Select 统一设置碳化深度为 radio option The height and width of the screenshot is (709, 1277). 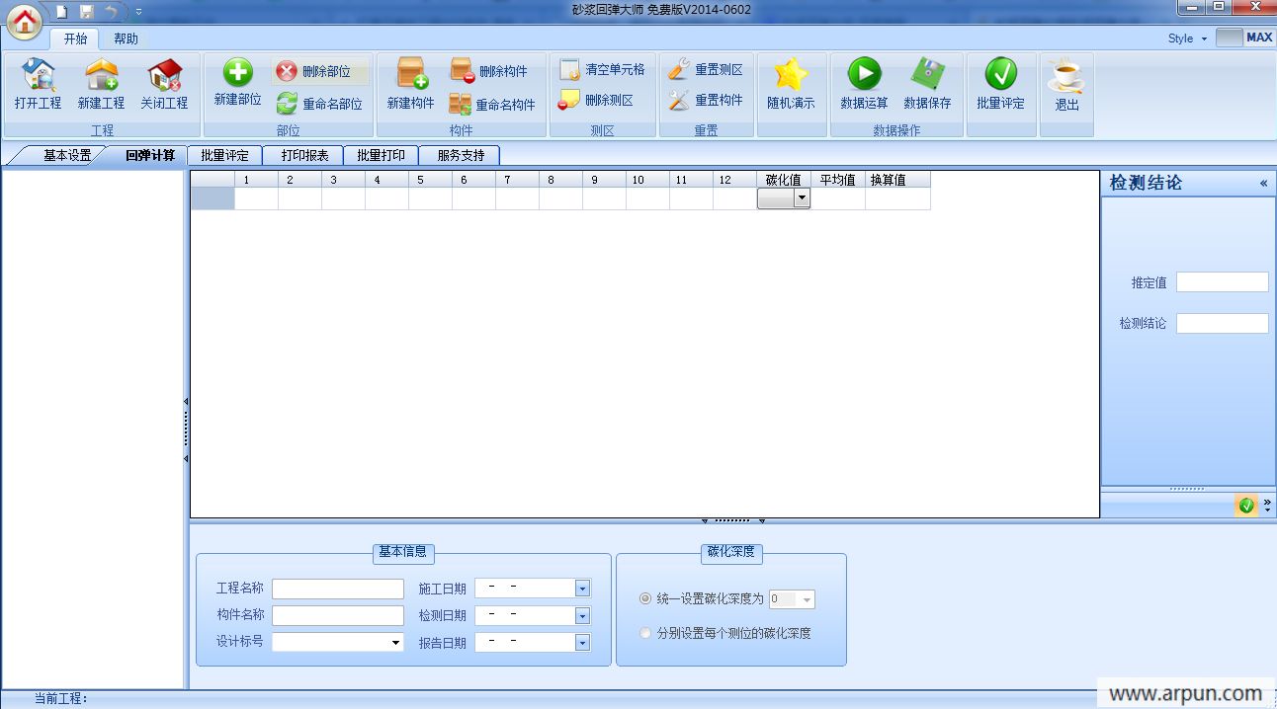click(x=645, y=598)
